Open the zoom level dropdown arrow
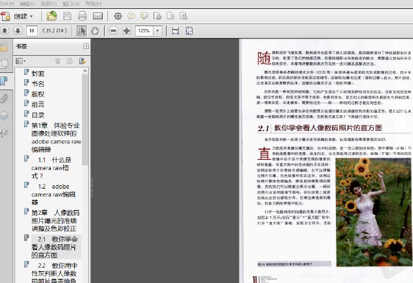Image resolution: width=413 pixels, height=283 pixels. click(158, 31)
